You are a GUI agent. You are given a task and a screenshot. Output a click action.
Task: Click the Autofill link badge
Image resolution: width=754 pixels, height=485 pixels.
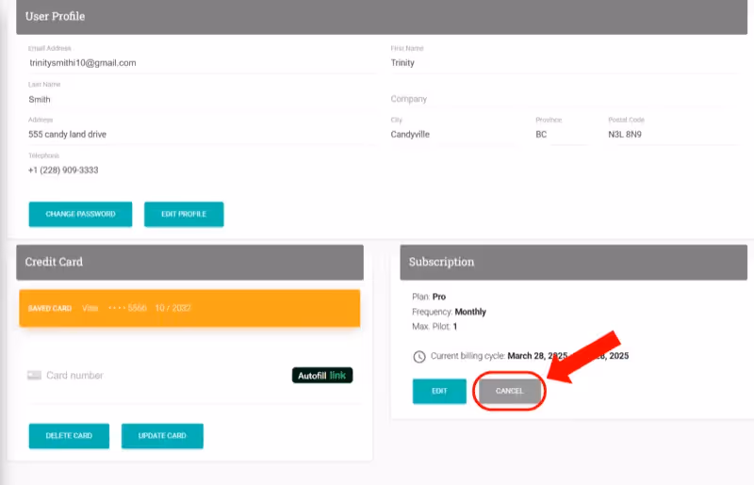tap(322, 375)
